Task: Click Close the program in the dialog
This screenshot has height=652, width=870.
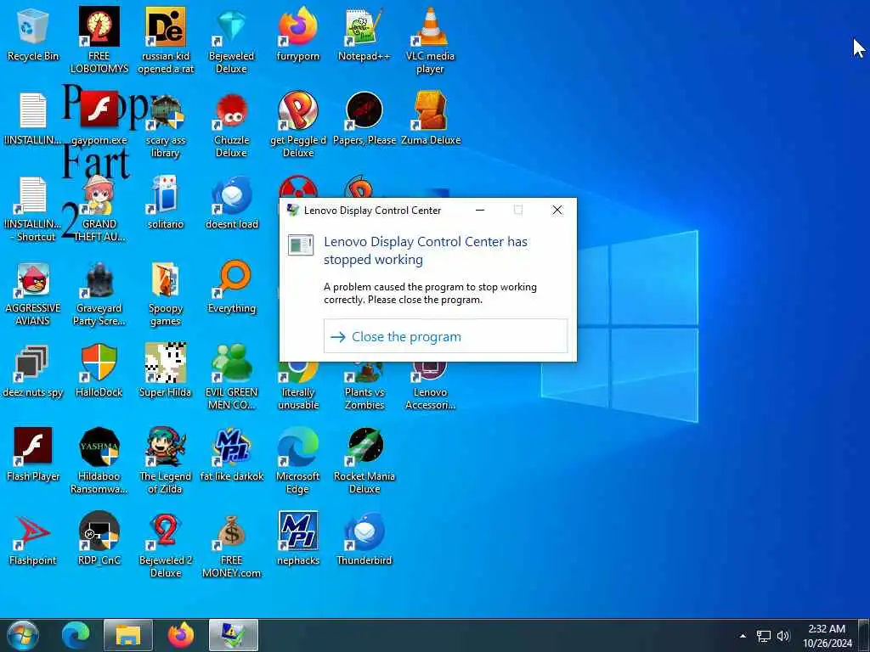Action: click(x=445, y=336)
